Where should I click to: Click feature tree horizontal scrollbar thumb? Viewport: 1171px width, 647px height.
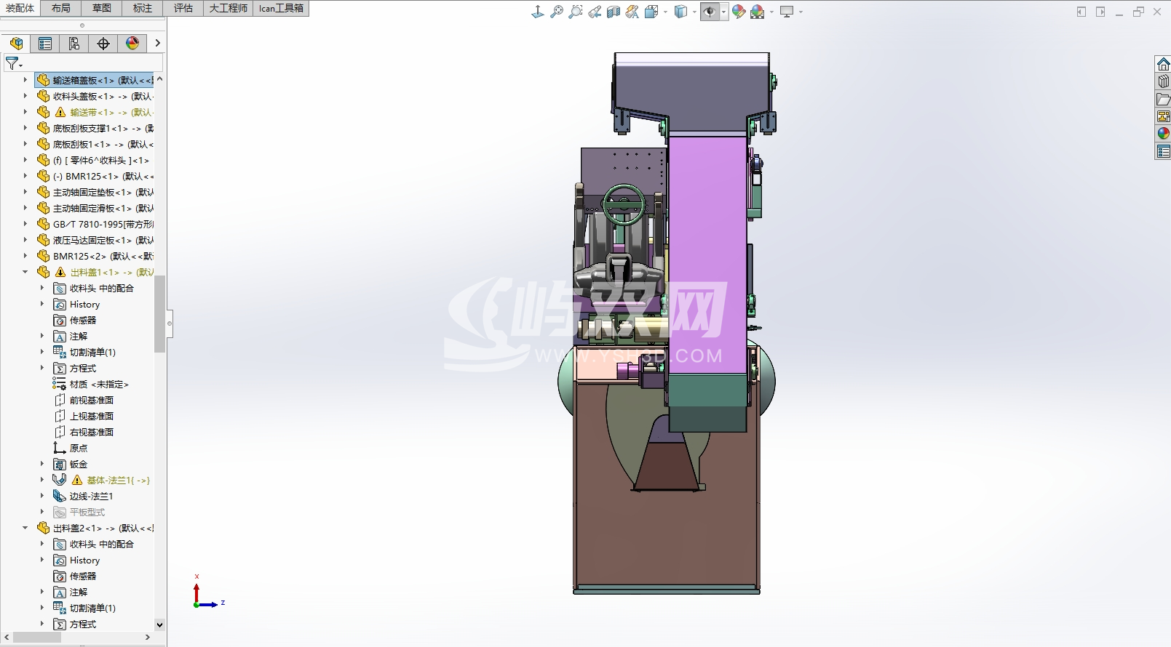(x=37, y=637)
